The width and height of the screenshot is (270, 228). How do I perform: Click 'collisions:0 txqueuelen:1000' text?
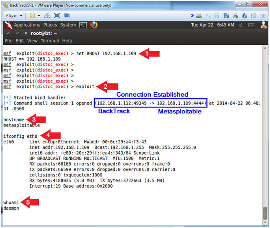pos(66,175)
